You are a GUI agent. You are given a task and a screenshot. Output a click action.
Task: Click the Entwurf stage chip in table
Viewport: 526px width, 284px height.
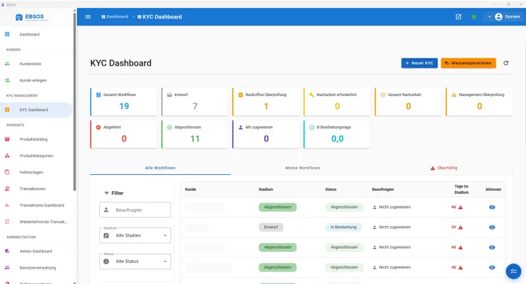[x=271, y=227]
